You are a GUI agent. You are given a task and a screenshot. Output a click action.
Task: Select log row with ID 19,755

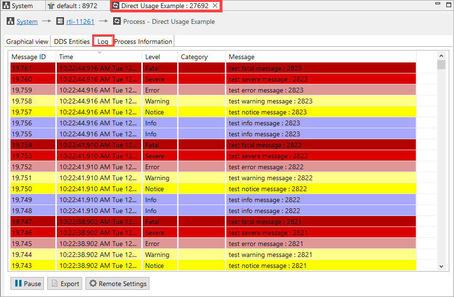(x=213, y=134)
